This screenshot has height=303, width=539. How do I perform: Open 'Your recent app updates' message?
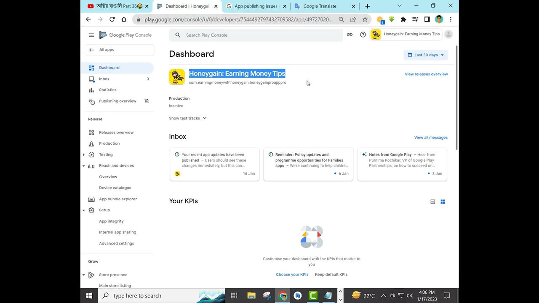(x=215, y=164)
